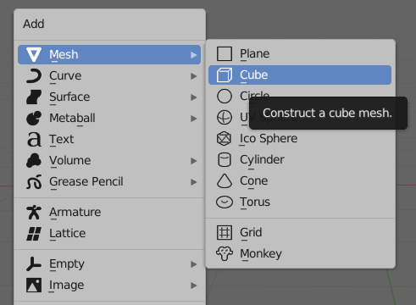Add an Ico Sphere mesh
The width and height of the screenshot is (416, 305).
(x=300, y=138)
